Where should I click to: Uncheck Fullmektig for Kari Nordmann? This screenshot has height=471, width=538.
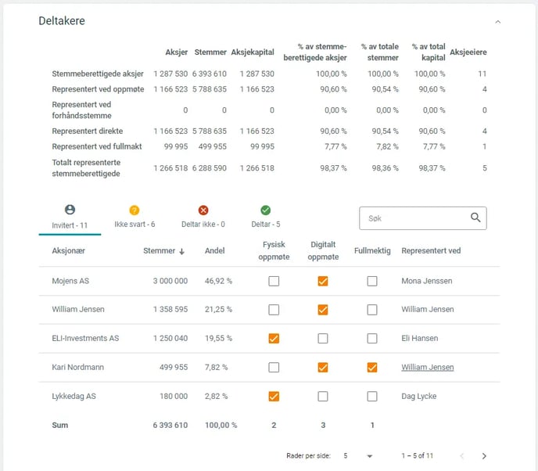point(372,367)
